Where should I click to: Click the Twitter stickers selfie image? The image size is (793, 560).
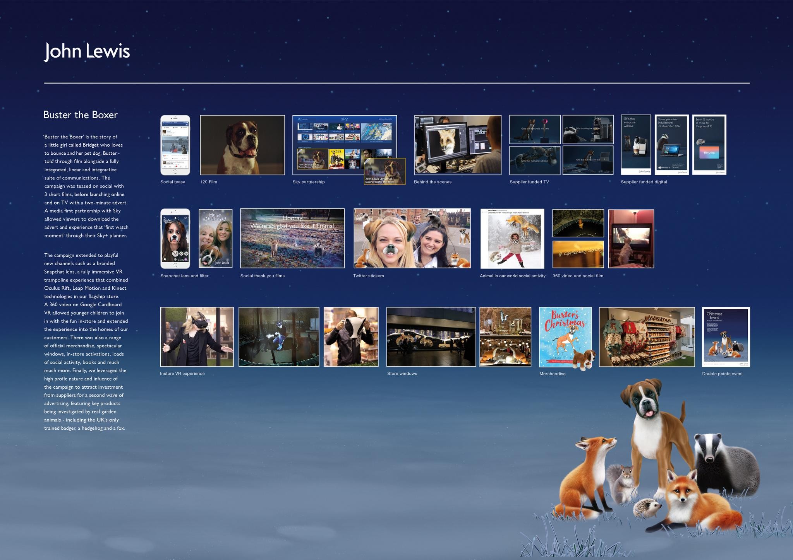412,239
